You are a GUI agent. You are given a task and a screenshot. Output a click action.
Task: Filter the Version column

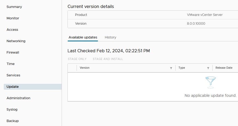pos(171,68)
